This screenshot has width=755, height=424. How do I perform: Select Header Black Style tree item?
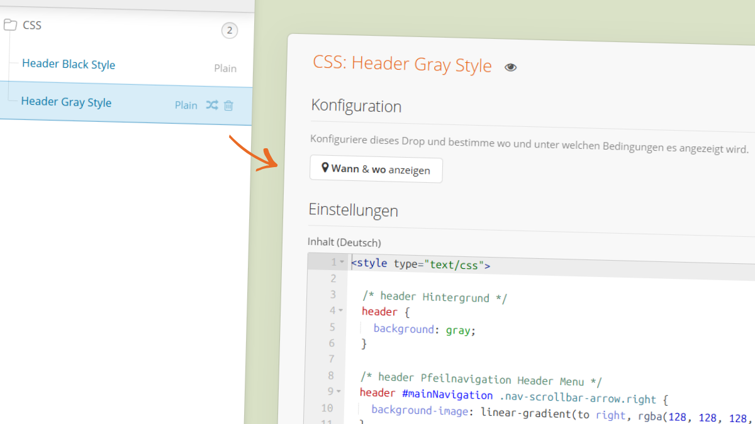point(69,64)
